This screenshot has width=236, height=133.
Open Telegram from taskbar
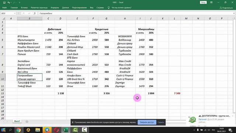tap(47, 130)
